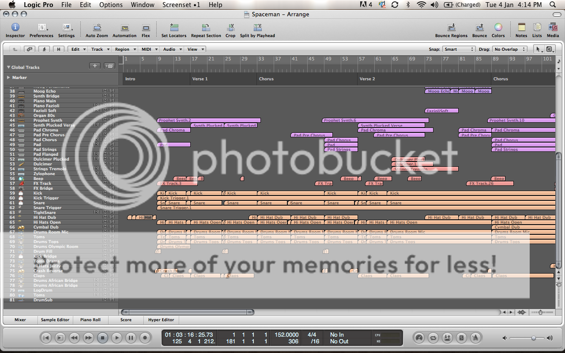
Task: Solo the Dulcimer track
Action: pos(113,164)
